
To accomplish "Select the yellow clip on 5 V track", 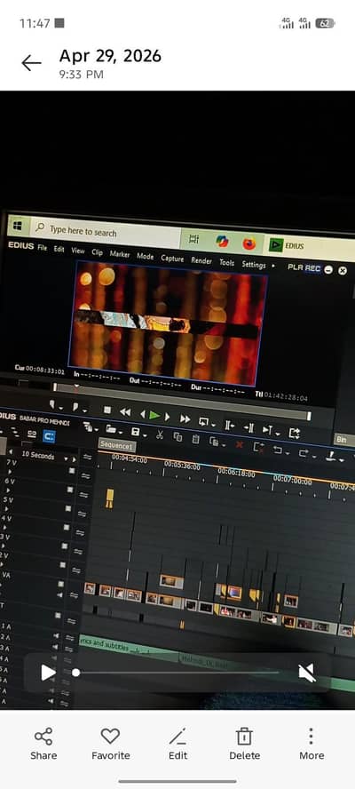I will pos(110,498).
